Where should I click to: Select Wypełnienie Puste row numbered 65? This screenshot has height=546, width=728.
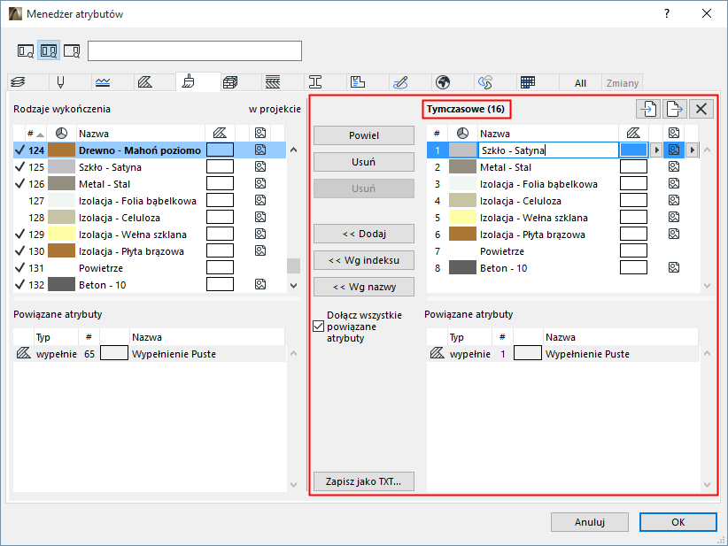150,353
